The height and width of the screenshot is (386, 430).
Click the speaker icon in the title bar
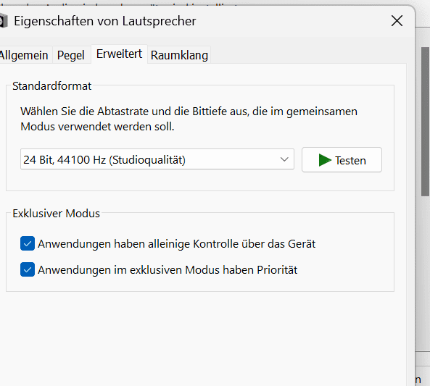pyautogui.click(x=4, y=21)
